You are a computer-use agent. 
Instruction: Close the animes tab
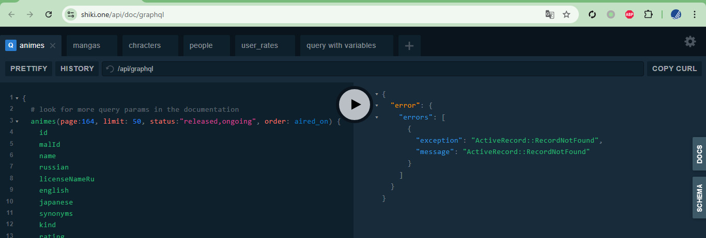(53, 45)
